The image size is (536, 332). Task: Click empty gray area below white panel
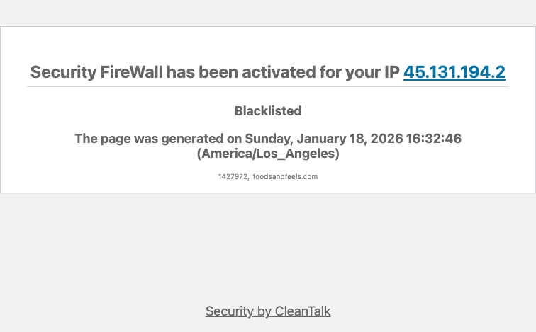click(268, 248)
